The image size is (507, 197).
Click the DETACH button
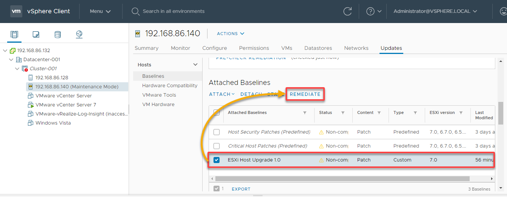pyautogui.click(x=251, y=94)
